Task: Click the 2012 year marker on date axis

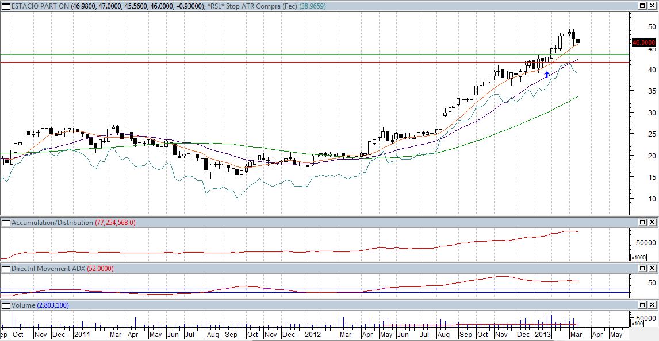Action: [x=312, y=334]
